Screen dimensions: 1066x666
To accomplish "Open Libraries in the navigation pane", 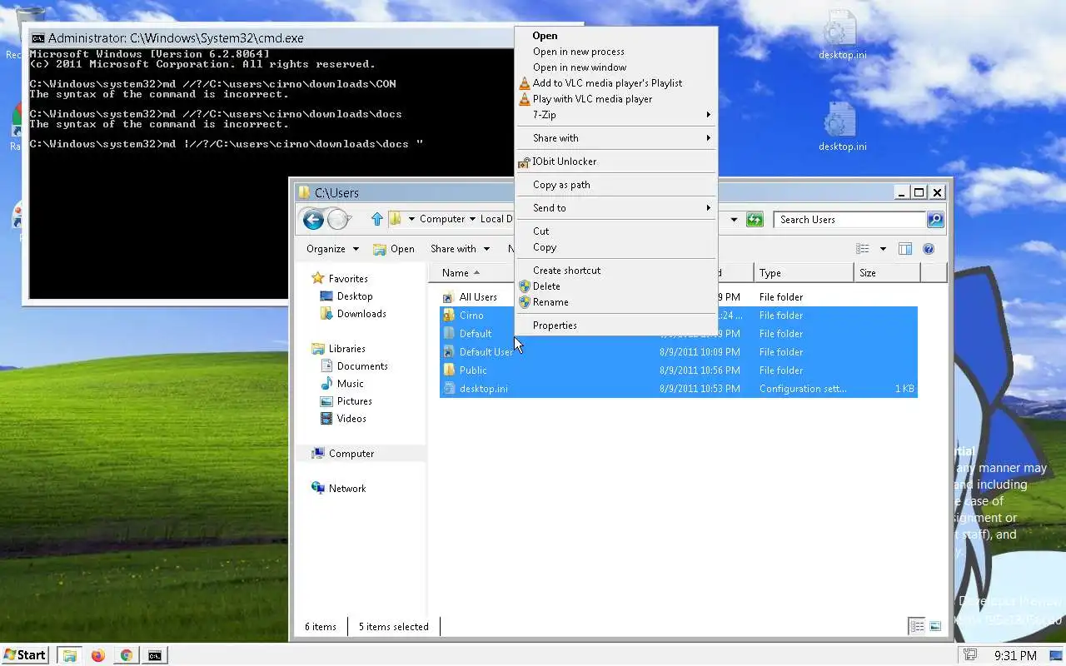I will (x=346, y=349).
